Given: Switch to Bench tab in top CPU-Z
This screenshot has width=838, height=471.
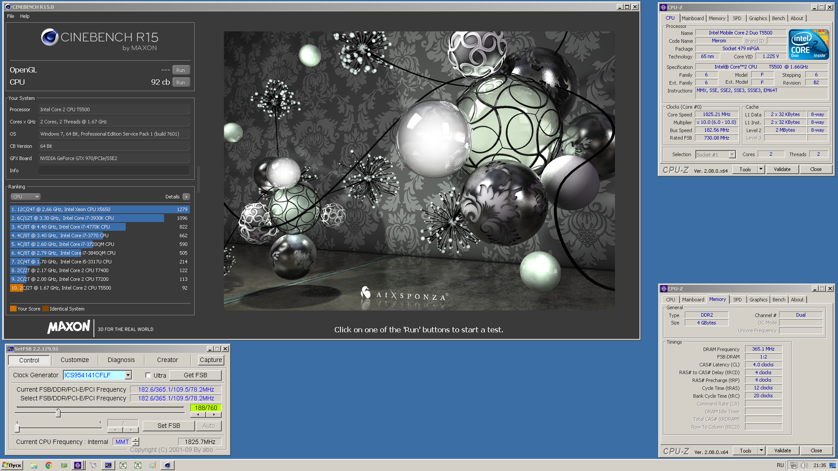Looking at the screenshot, I should (778, 18).
